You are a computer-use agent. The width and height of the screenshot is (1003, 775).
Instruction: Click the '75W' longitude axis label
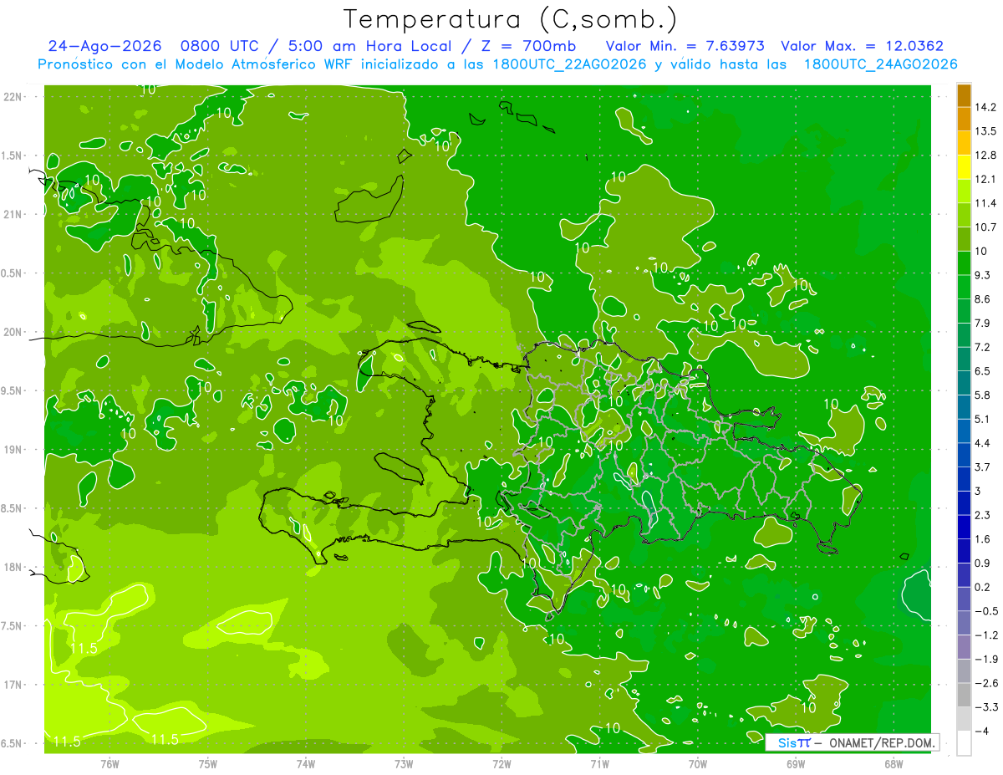208,764
